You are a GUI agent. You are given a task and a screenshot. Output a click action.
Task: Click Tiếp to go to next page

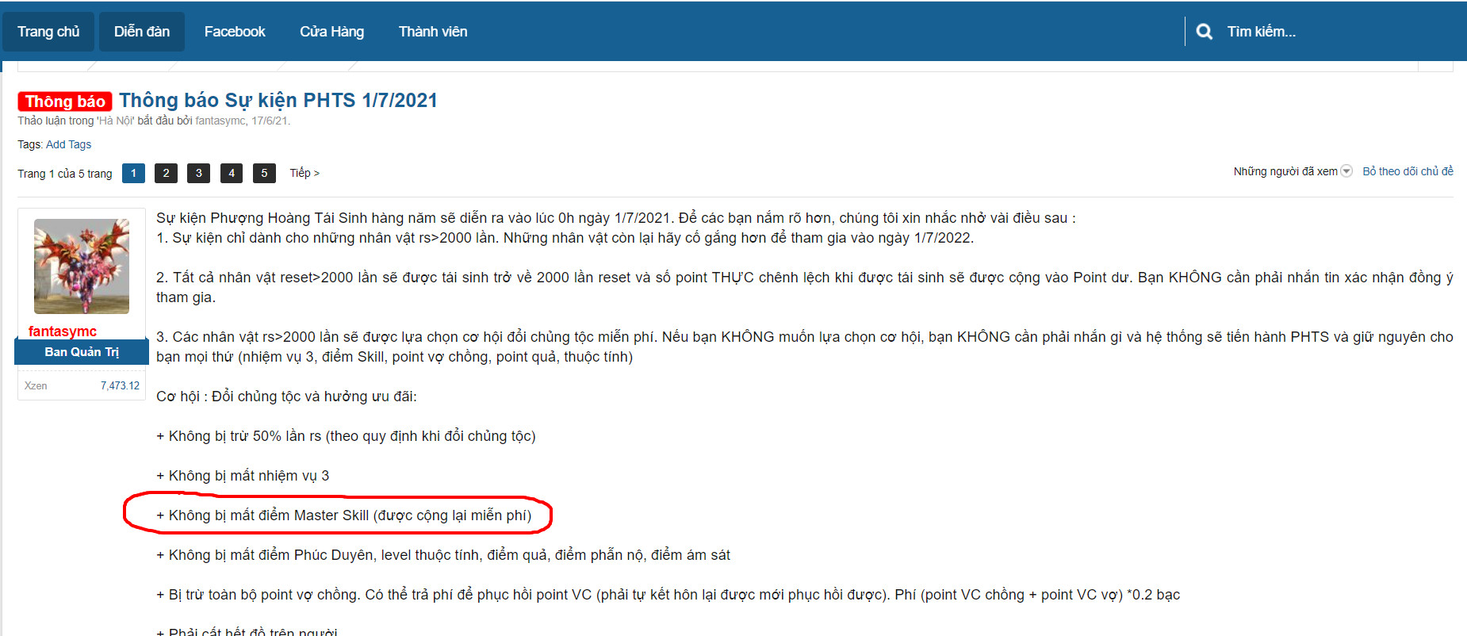pyautogui.click(x=305, y=173)
